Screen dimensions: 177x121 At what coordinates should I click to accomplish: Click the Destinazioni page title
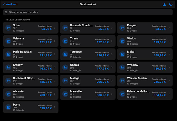(88, 4)
